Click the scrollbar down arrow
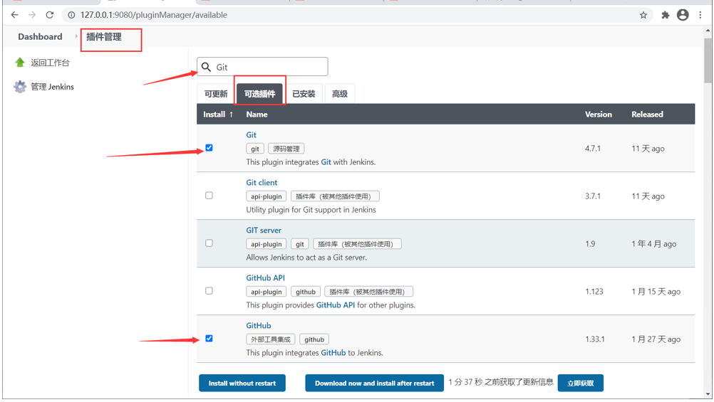This screenshot has height=402, width=714. tap(708, 394)
